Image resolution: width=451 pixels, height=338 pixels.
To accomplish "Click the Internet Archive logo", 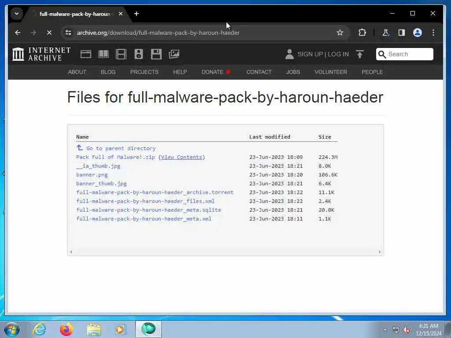I will coord(41,54).
